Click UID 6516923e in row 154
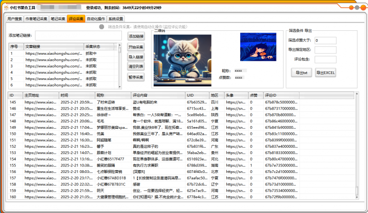This screenshot has height=213, width=368. coord(197,159)
